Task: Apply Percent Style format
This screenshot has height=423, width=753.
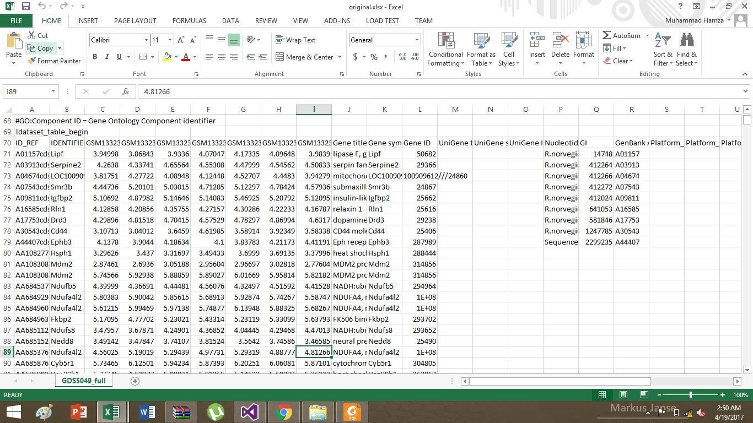Action: tap(374, 57)
